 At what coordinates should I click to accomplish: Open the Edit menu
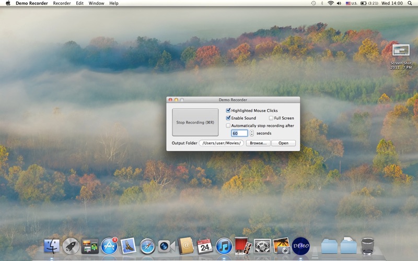point(80,3)
